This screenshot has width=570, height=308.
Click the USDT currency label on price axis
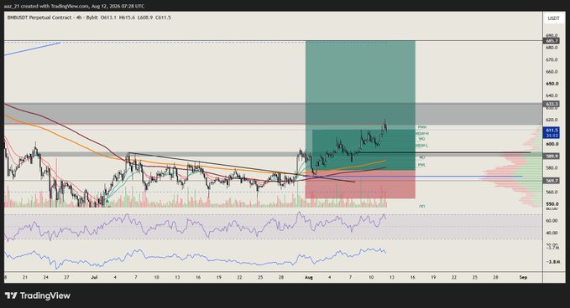point(553,18)
